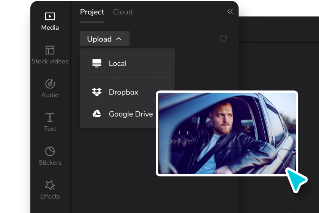Collapse the Upload dropdown
The width and height of the screenshot is (319, 213).
click(x=104, y=39)
